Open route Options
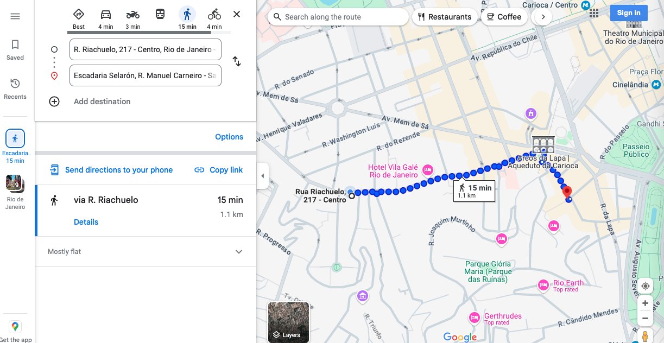664x343 pixels. [229, 137]
